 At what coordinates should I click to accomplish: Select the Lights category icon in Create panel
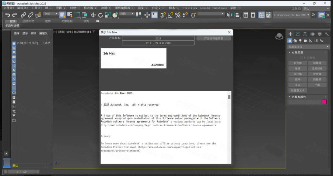coord(300,41)
